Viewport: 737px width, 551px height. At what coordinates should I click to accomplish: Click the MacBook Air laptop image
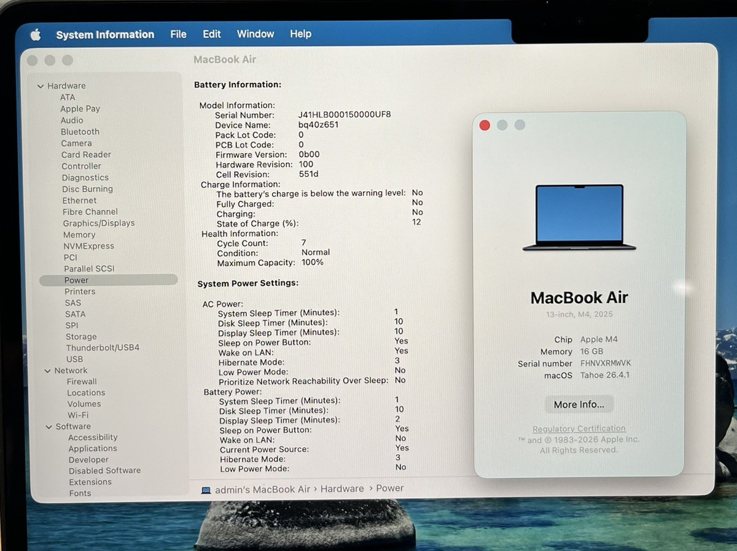tap(579, 217)
